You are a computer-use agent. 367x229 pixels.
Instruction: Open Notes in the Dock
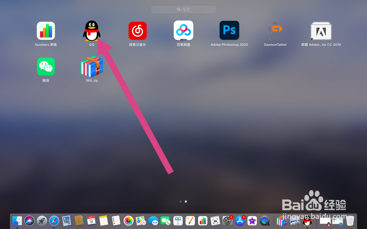(x=104, y=221)
